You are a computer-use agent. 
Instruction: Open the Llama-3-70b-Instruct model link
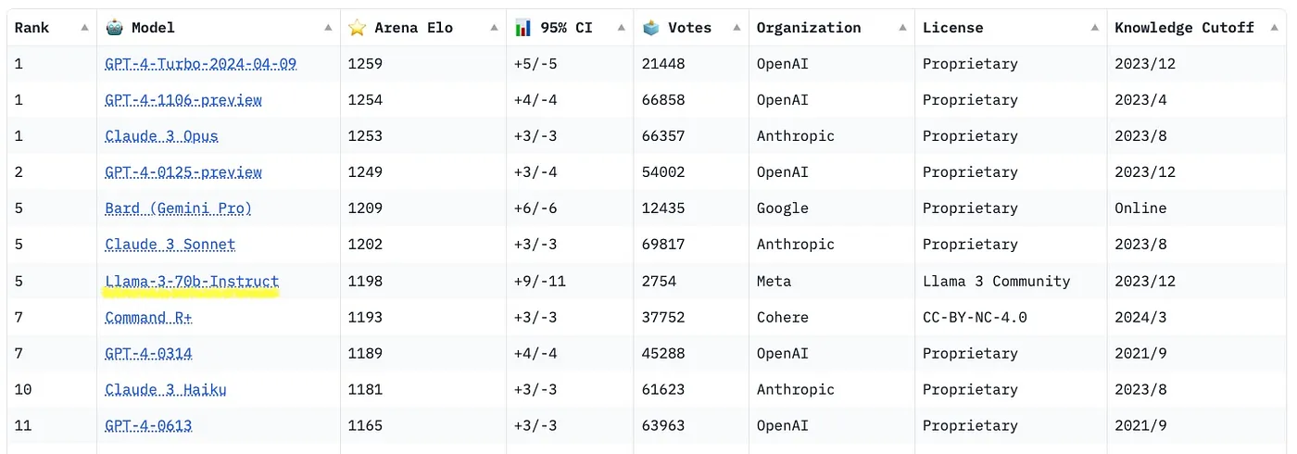click(192, 282)
